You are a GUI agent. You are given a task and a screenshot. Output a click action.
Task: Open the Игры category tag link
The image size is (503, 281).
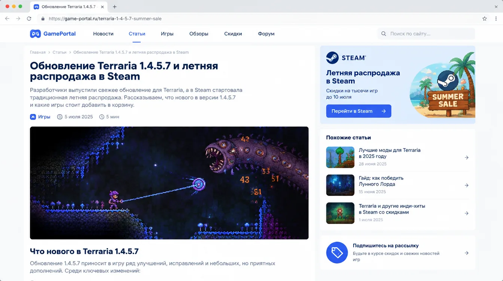click(44, 117)
